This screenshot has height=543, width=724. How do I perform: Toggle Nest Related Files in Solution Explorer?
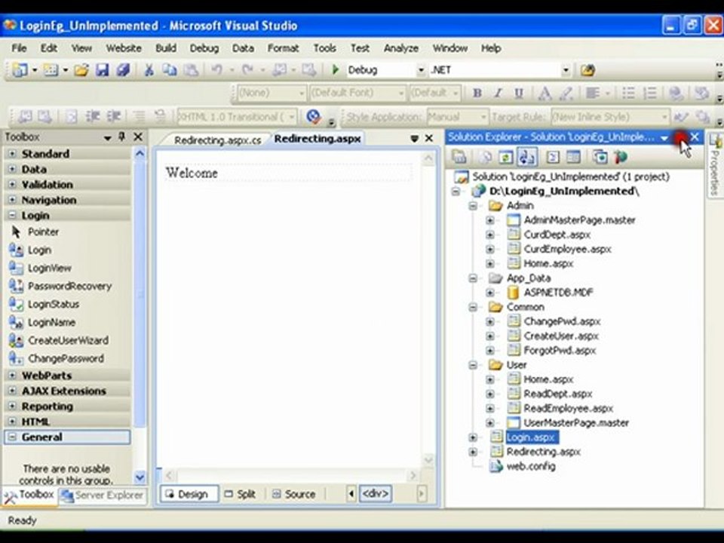click(527, 157)
